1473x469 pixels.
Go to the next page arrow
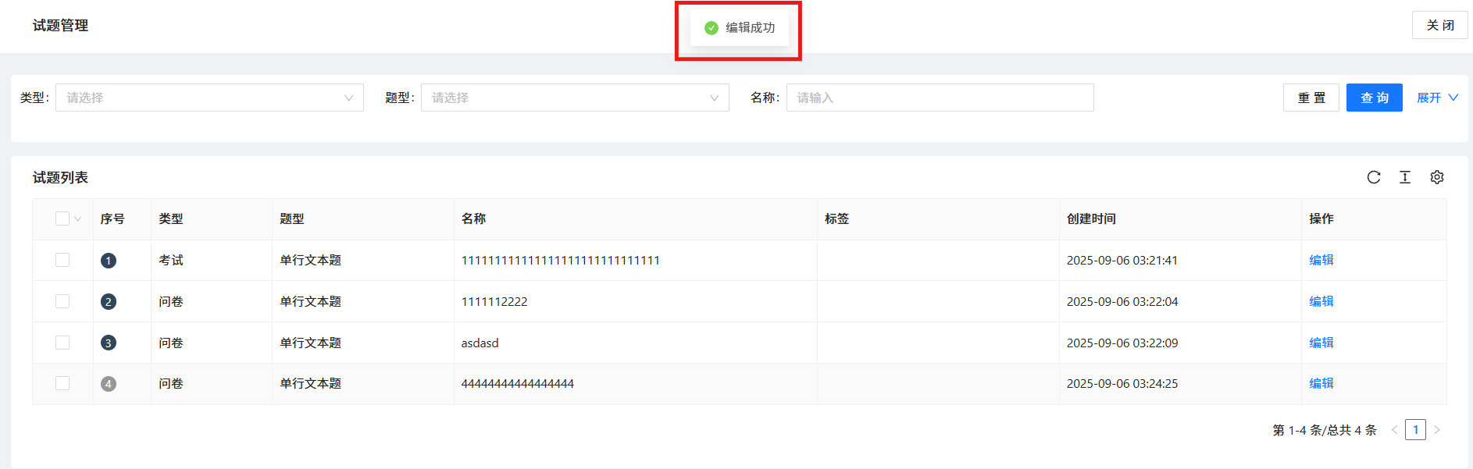click(x=1437, y=430)
